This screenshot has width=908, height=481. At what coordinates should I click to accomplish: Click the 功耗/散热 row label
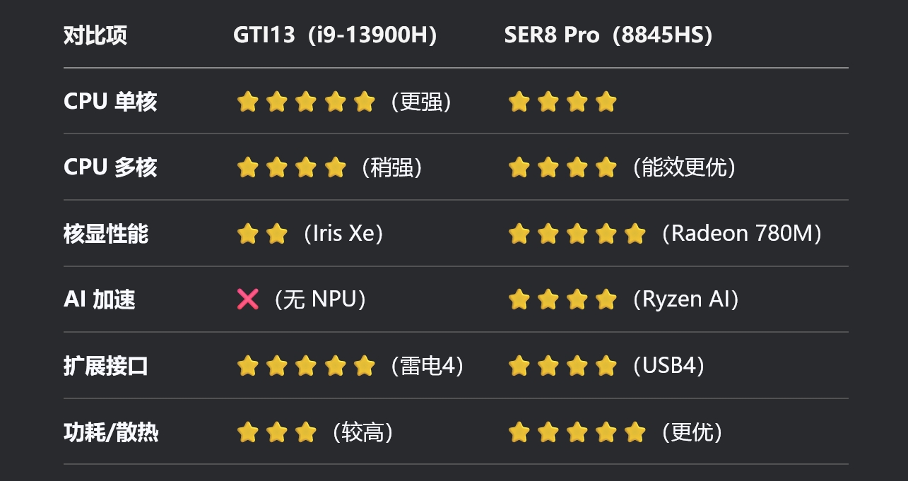click(x=111, y=432)
